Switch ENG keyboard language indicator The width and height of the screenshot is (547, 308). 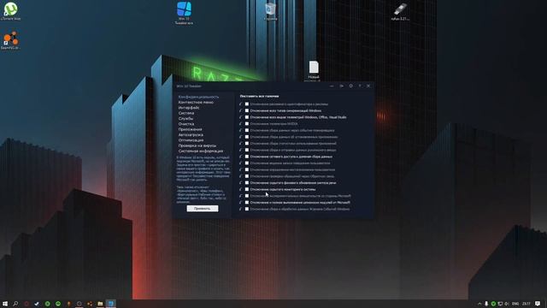515,304
